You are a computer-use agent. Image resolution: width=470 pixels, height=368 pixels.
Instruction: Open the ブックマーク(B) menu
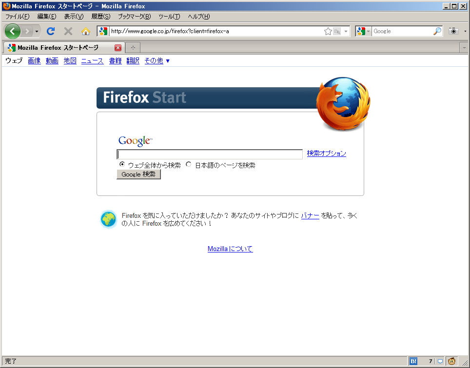point(134,17)
